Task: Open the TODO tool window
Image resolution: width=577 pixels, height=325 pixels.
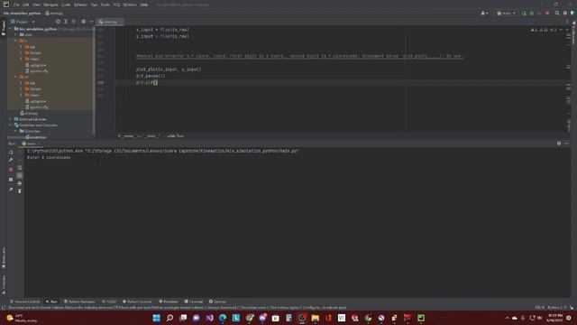Action: 109,302
